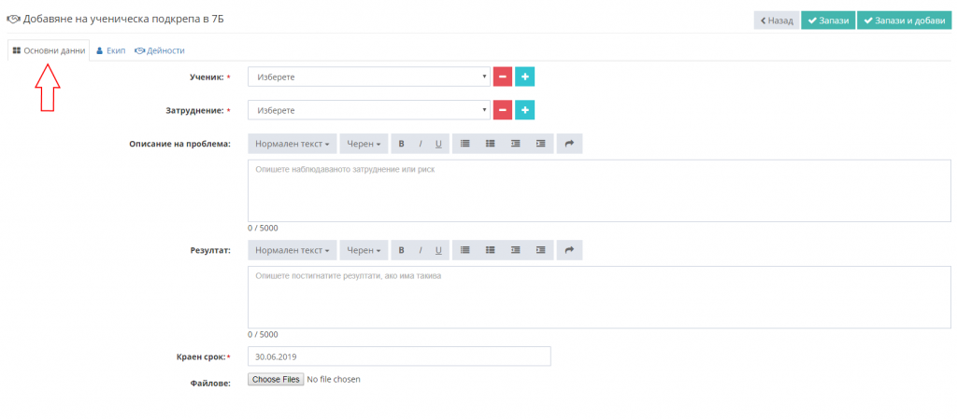The image size is (957, 419).
Task: Increase indent in Описание на проблема toolbar
Action: [x=541, y=144]
